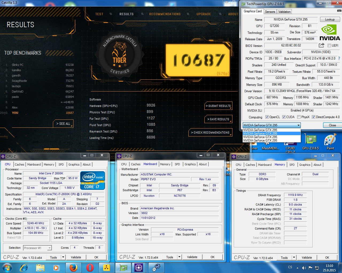Toggle the CUDA checkbox
The width and height of the screenshot is (342, 273).
tap(284, 117)
